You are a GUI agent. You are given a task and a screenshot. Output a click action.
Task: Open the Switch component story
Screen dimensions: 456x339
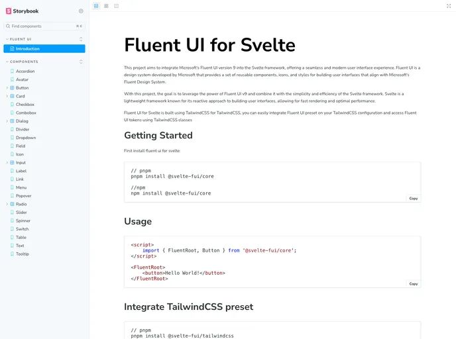[x=22, y=229]
